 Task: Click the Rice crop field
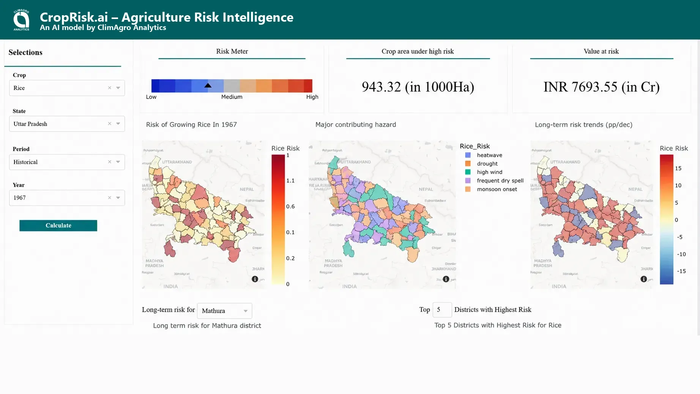[x=67, y=88]
